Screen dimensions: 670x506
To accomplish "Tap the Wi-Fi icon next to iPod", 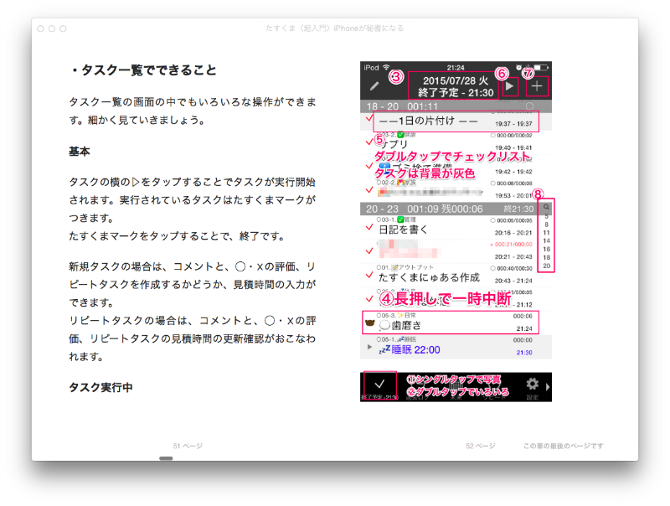I will (x=386, y=68).
